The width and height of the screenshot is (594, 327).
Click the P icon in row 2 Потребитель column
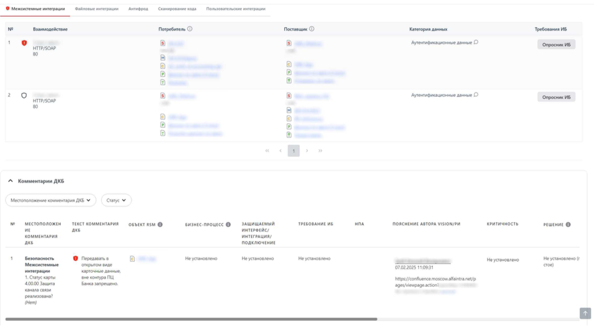[x=163, y=125]
